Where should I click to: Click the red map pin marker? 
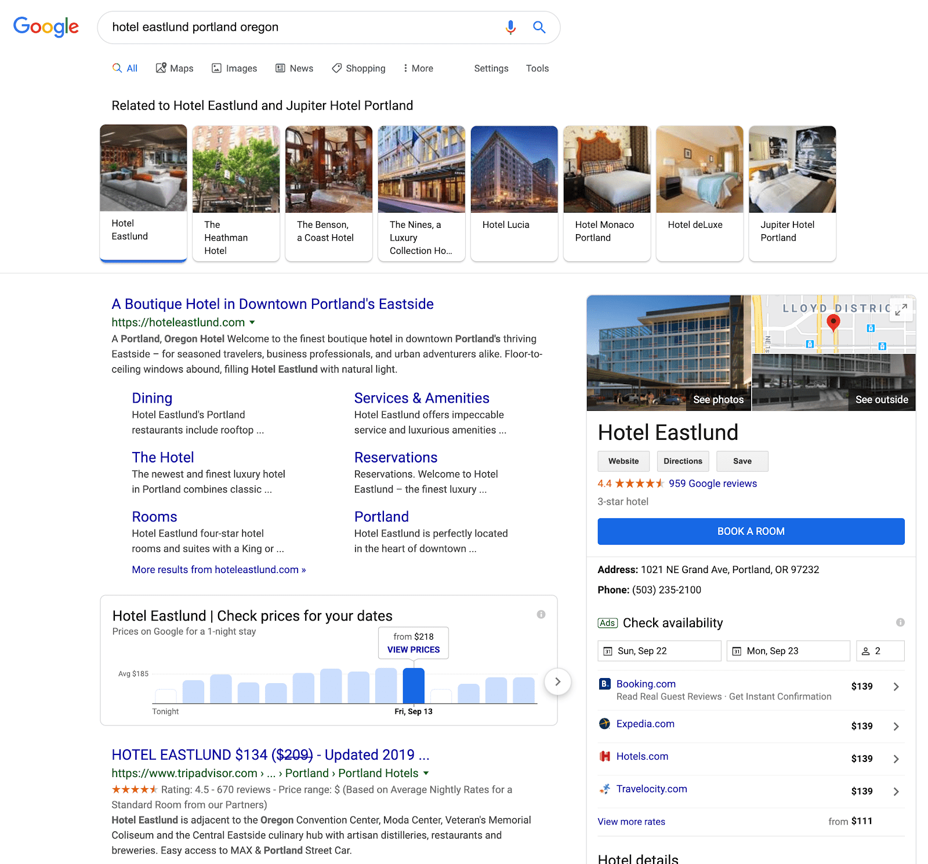click(833, 323)
